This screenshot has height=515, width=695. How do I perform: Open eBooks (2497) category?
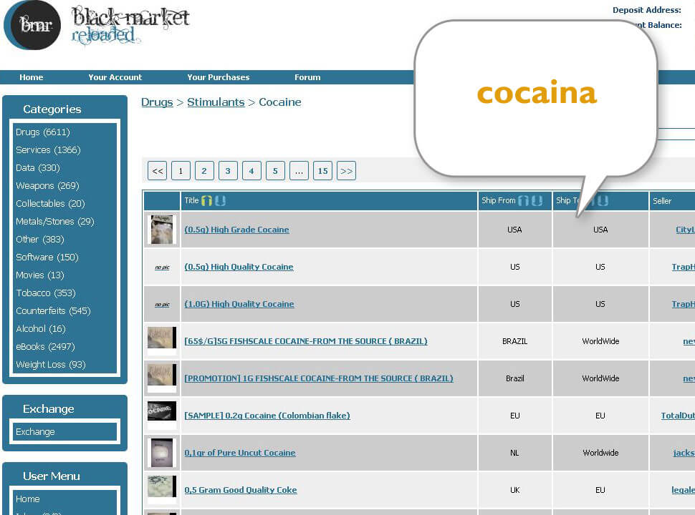(45, 346)
